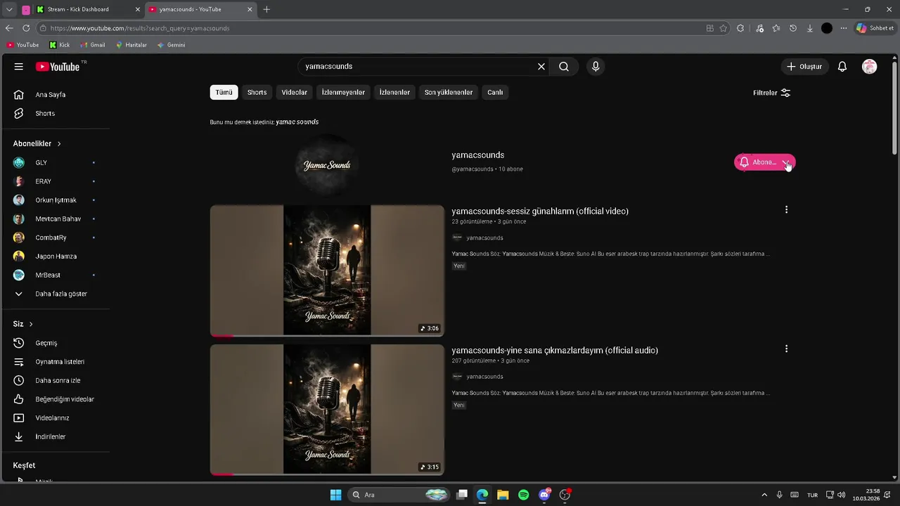Viewport: 900px width, 506px height.
Task: Open File Explorer from the taskbar
Action: pos(503,495)
